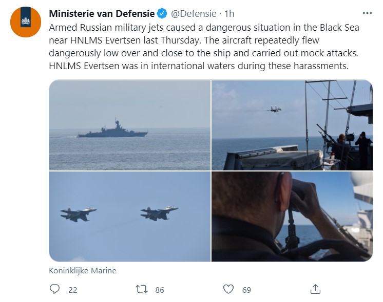Open the Koninklijke Marine tagged link
This screenshot has width=383, height=302.
click(83, 270)
